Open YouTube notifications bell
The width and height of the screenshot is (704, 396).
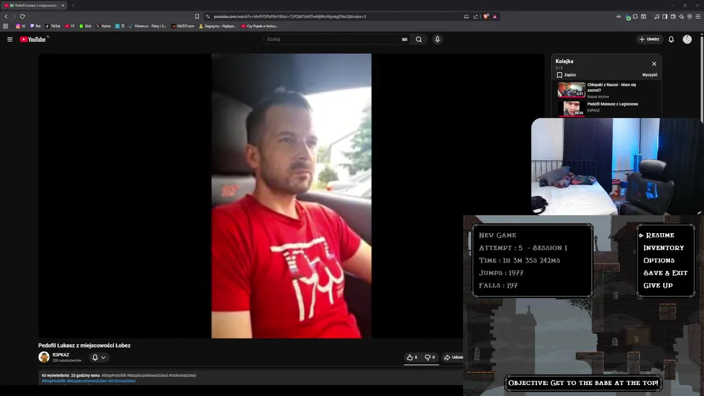(x=671, y=40)
